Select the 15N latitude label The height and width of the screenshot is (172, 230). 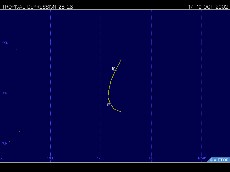coord(5,93)
